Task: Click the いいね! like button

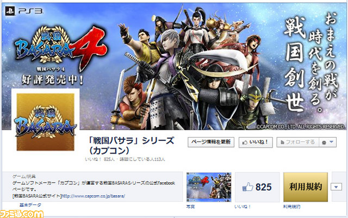Action: click(256, 142)
